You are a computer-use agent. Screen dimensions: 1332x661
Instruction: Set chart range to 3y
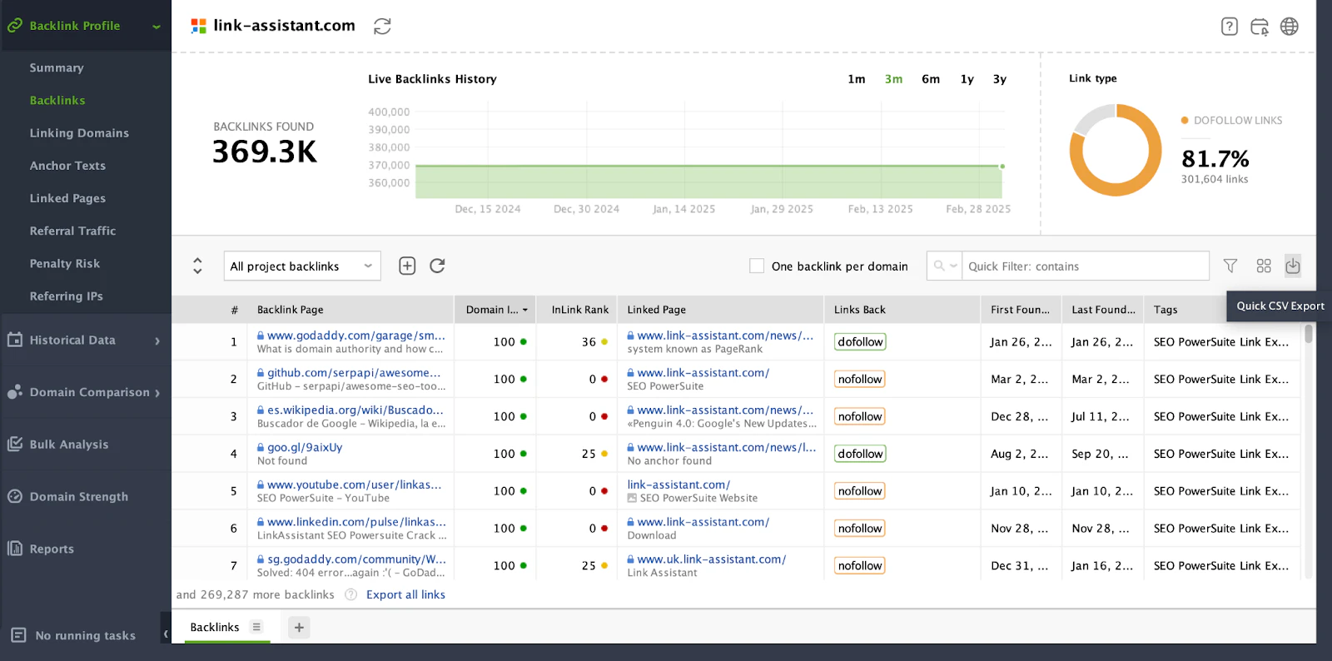point(1000,79)
